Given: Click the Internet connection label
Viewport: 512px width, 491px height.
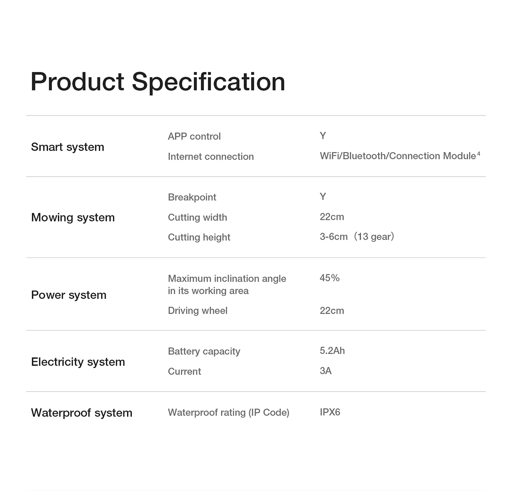Looking at the screenshot, I should (x=211, y=156).
